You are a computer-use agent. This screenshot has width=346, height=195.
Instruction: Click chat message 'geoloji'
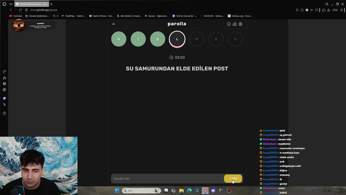(283, 184)
